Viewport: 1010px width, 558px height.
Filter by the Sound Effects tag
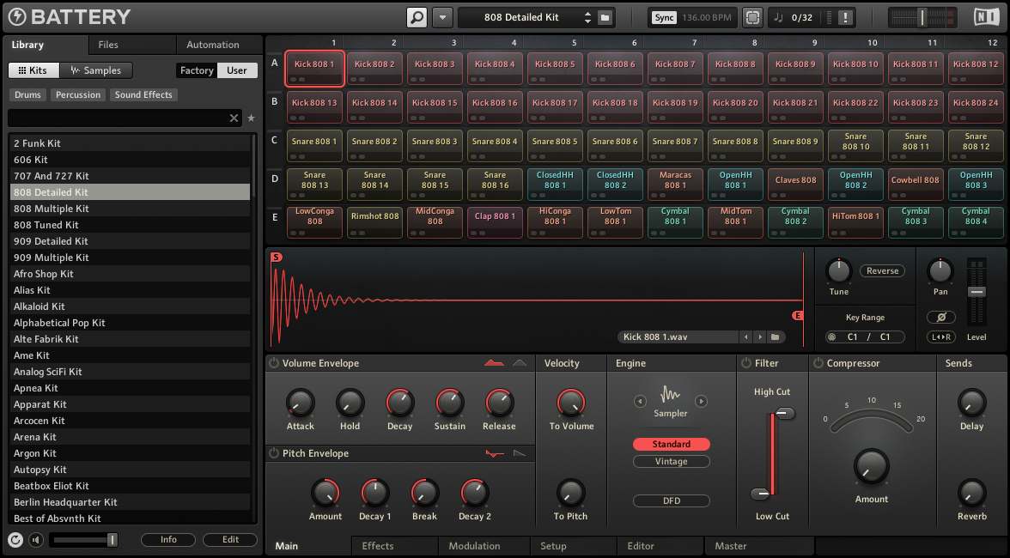(x=143, y=94)
